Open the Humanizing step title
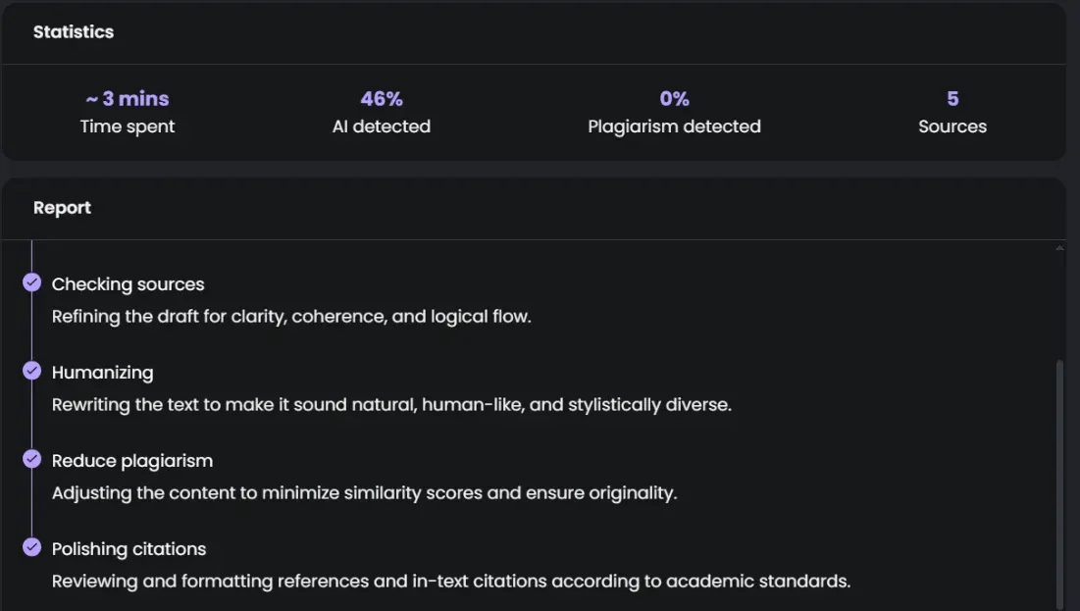The width and height of the screenshot is (1080, 611). [x=103, y=373]
